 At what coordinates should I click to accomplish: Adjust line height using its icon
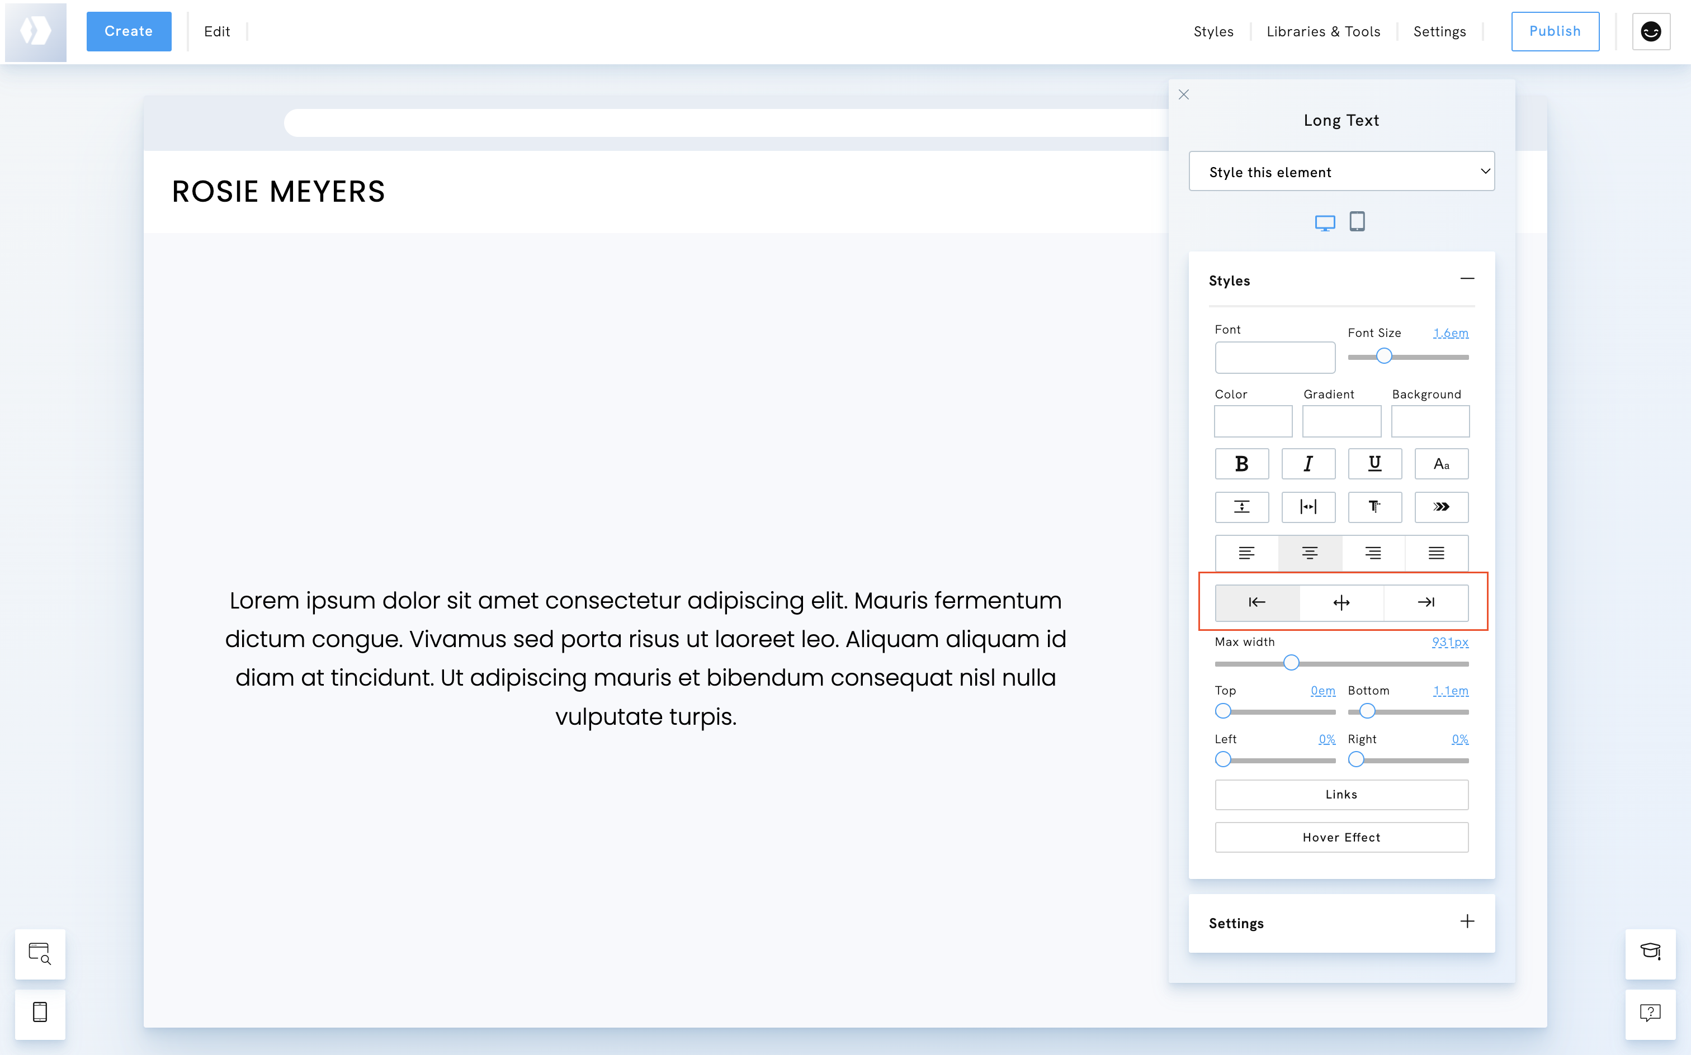[x=1242, y=507]
